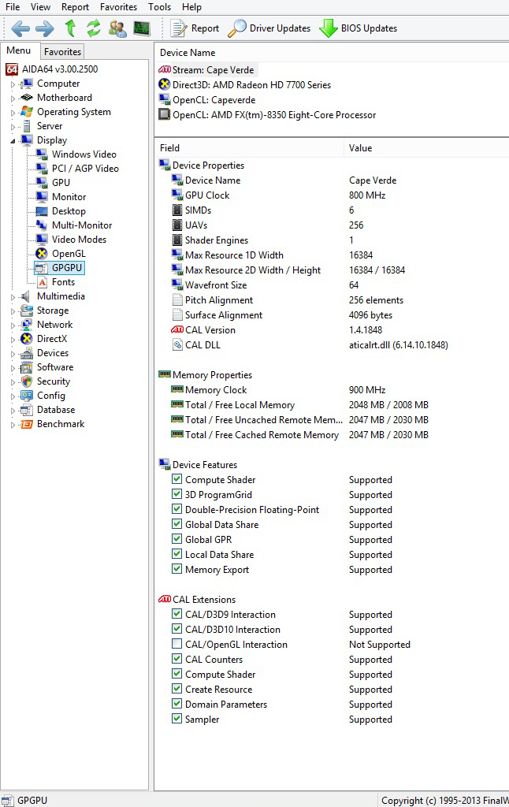Expand the Network tree node

point(13,325)
